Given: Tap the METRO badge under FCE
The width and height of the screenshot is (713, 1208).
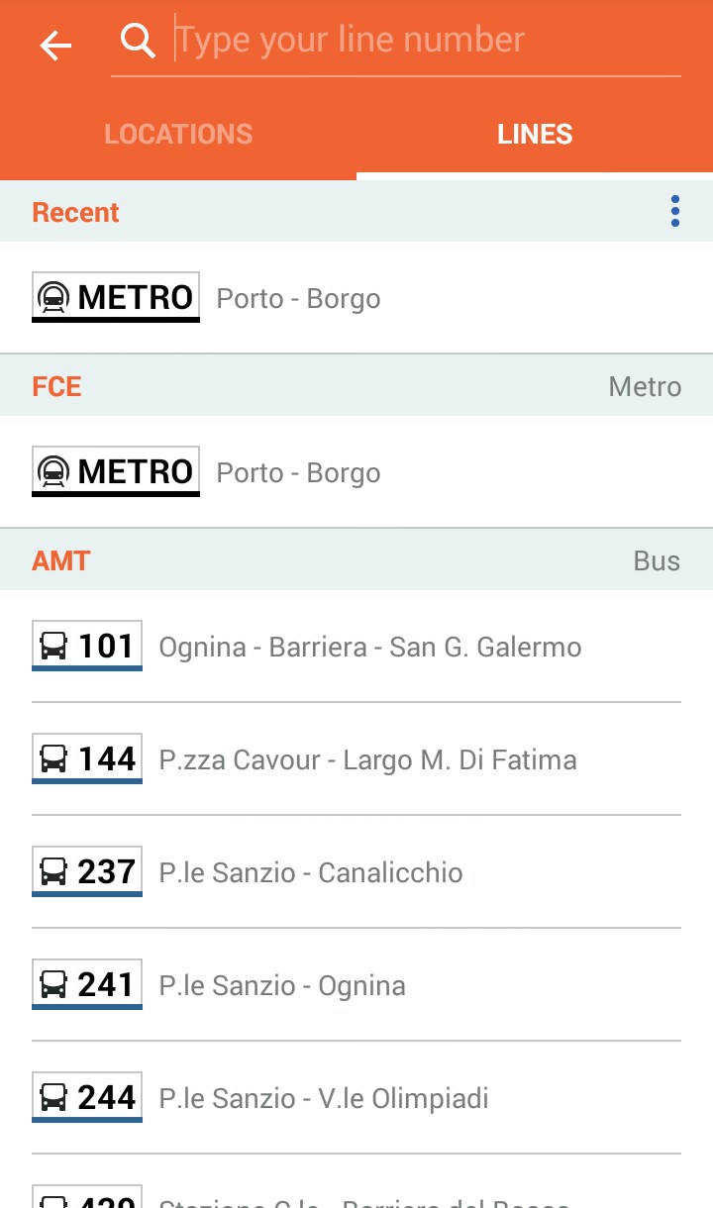Looking at the screenshot, I should [x=116, y=471].
